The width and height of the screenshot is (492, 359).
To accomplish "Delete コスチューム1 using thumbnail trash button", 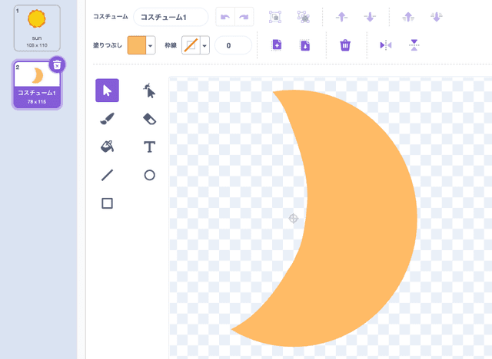I will pyautogui.click(x=57, y=65).
